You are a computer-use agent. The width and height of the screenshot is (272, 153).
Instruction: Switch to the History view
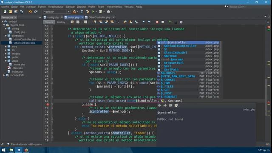pyautogui.click(x=61, y=22)
